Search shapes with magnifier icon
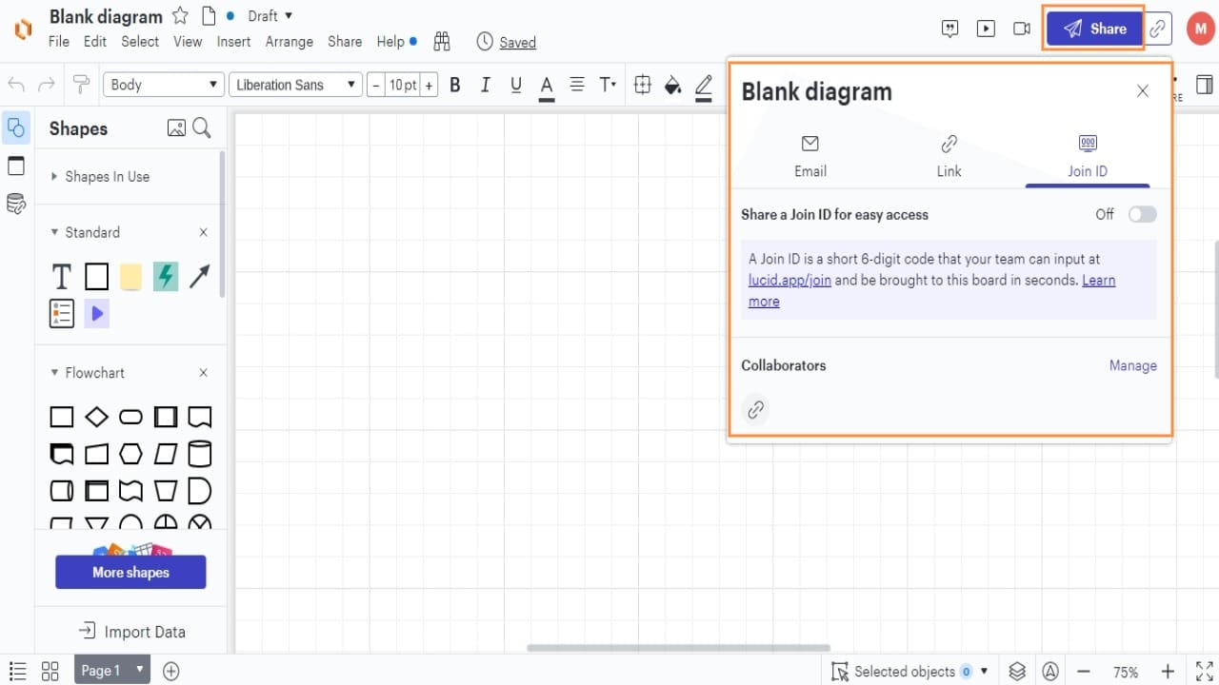The width and height of the screenshot is (1219, 685). click(202, 128)
